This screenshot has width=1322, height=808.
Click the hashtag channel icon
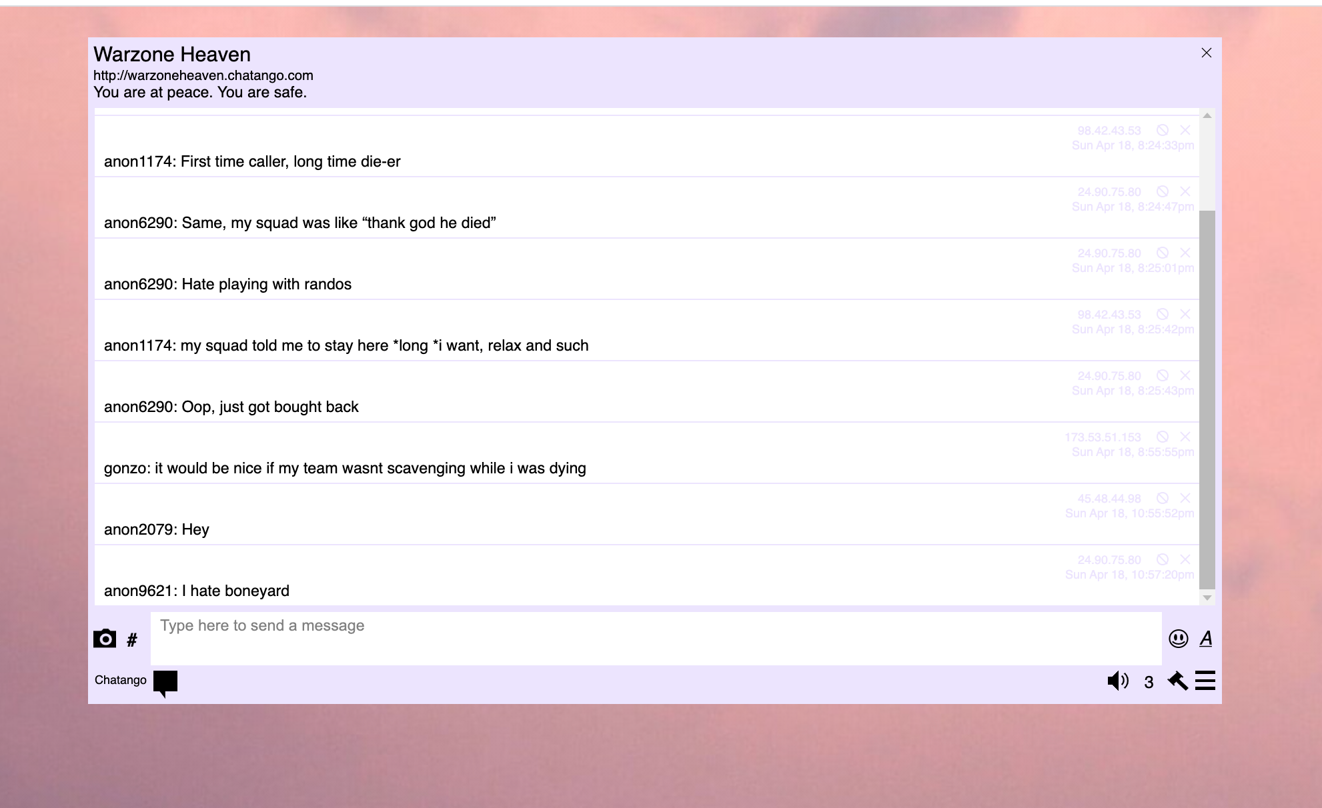click(132, 640)
